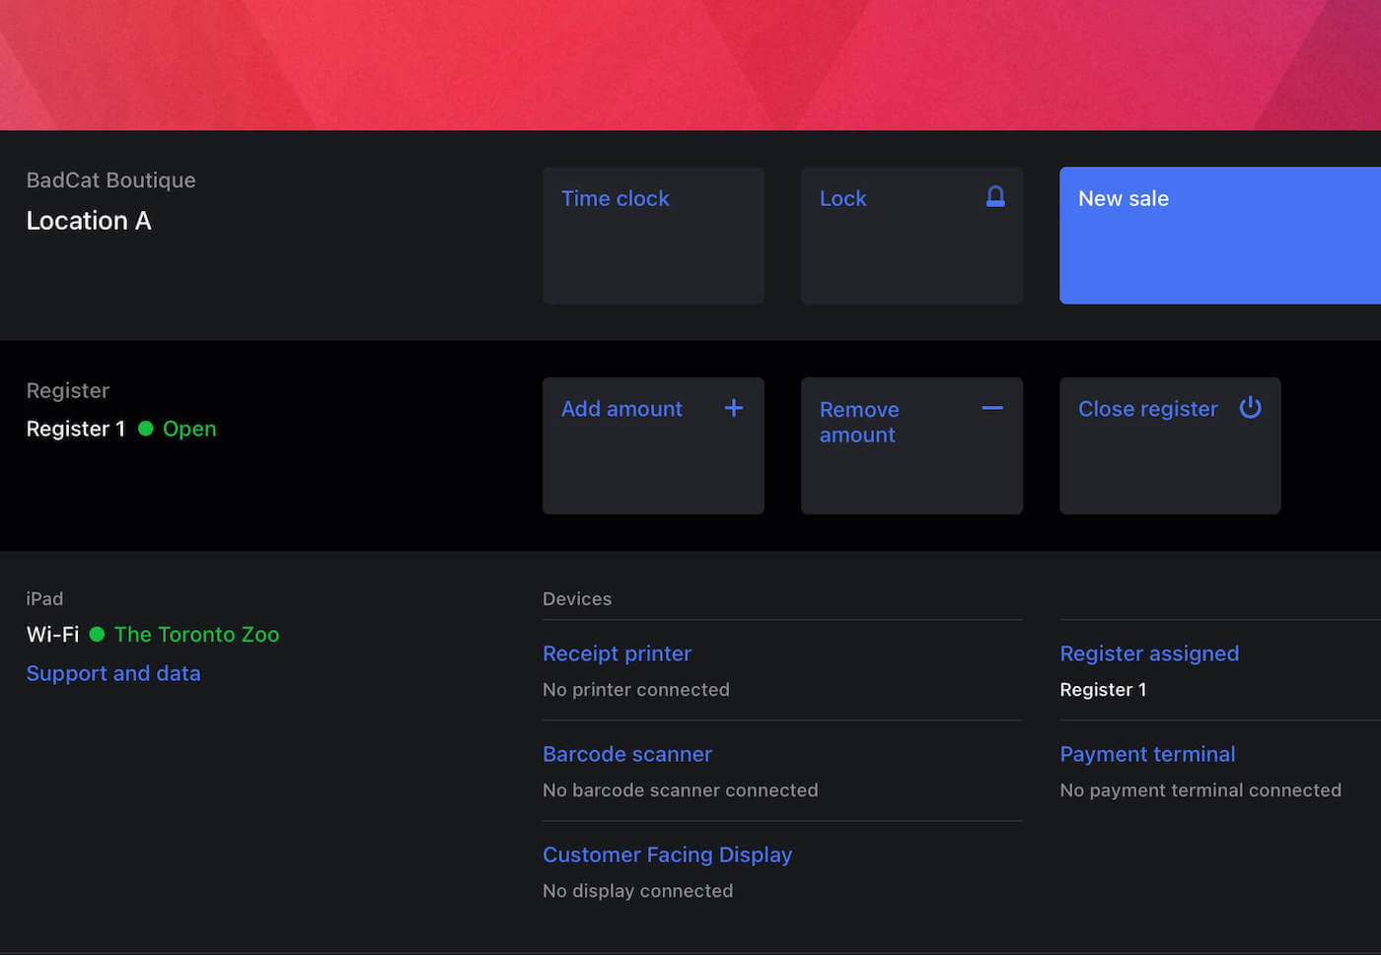
Task: Select the Remove amount label
Action: (x=859, y=422)
